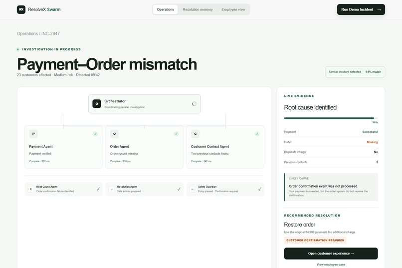402x268 pixels.
Task: Click the ResolveX logo icon
Action: pos(21,9)
